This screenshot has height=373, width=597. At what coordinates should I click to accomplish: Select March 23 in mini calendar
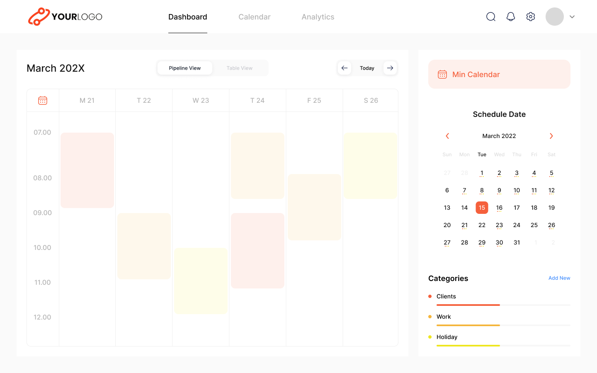[499, 225]
